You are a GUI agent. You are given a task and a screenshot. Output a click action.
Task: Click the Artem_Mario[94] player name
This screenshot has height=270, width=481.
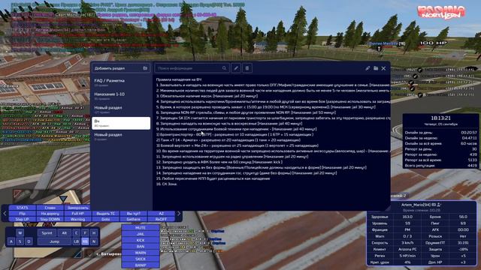click(x=416, y=205)
